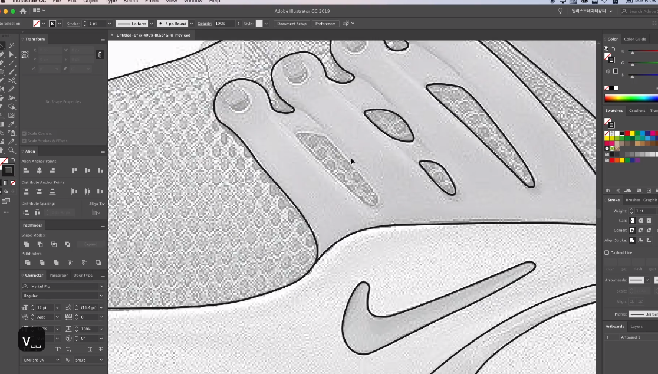
Task: Select Round Cap in Stroke panel
Action: (640, 221)
